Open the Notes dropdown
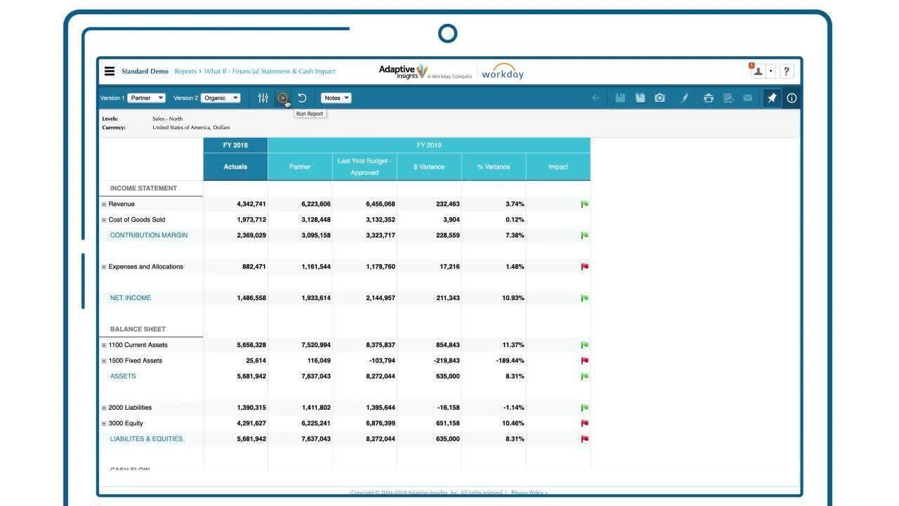Viewport: 899px width, 506px height. pyautogui.click(x=336, y=98)
